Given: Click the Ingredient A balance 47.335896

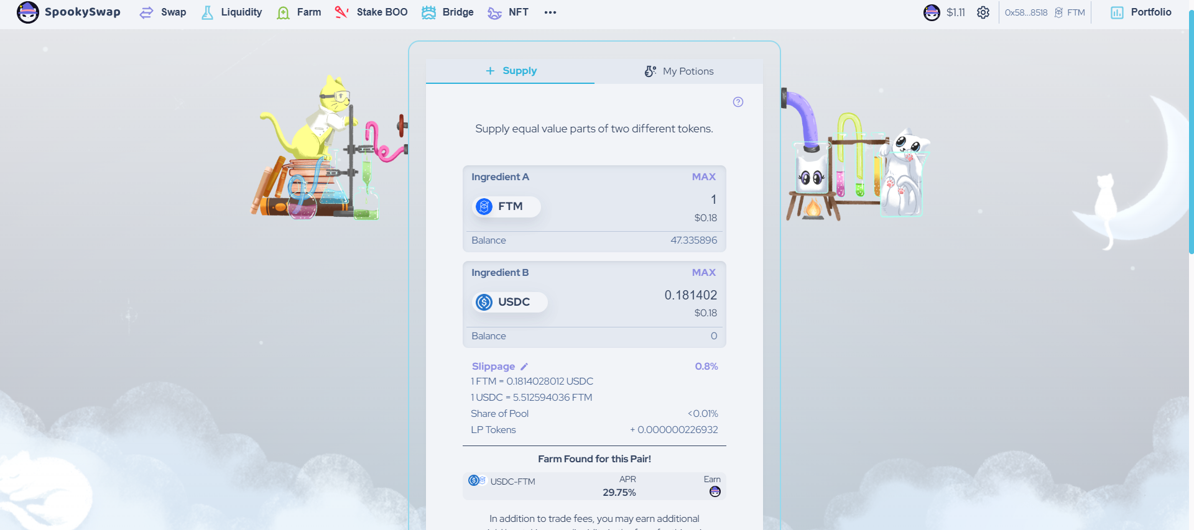Looking at the screenshot, I should tap(694, 240).
